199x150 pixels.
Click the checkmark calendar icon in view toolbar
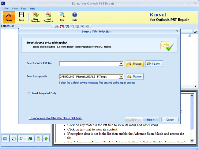click(x=67, y=27)
